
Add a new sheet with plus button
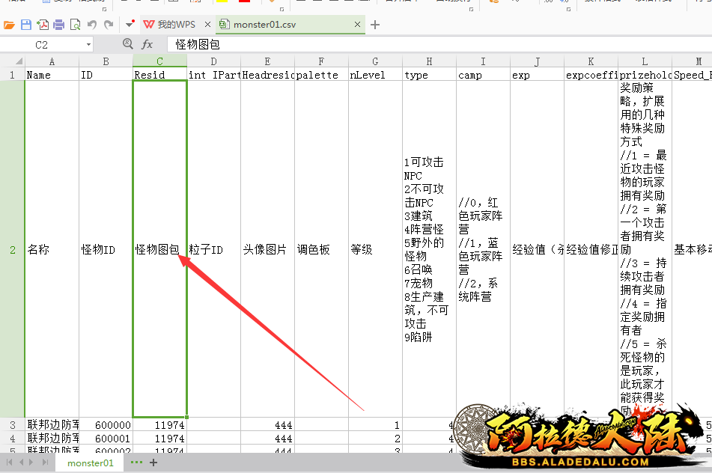pos(153,463)
